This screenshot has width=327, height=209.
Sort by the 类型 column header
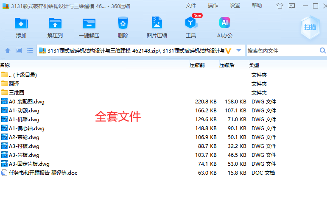pos(254,65)
